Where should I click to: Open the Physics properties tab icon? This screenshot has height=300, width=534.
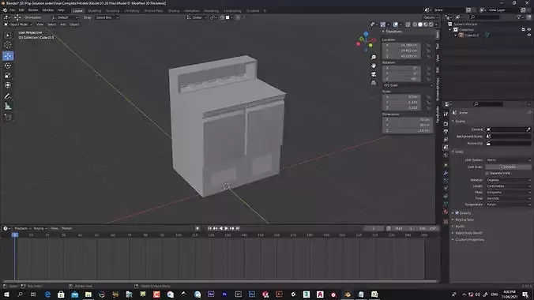click(x=446, y=189)
